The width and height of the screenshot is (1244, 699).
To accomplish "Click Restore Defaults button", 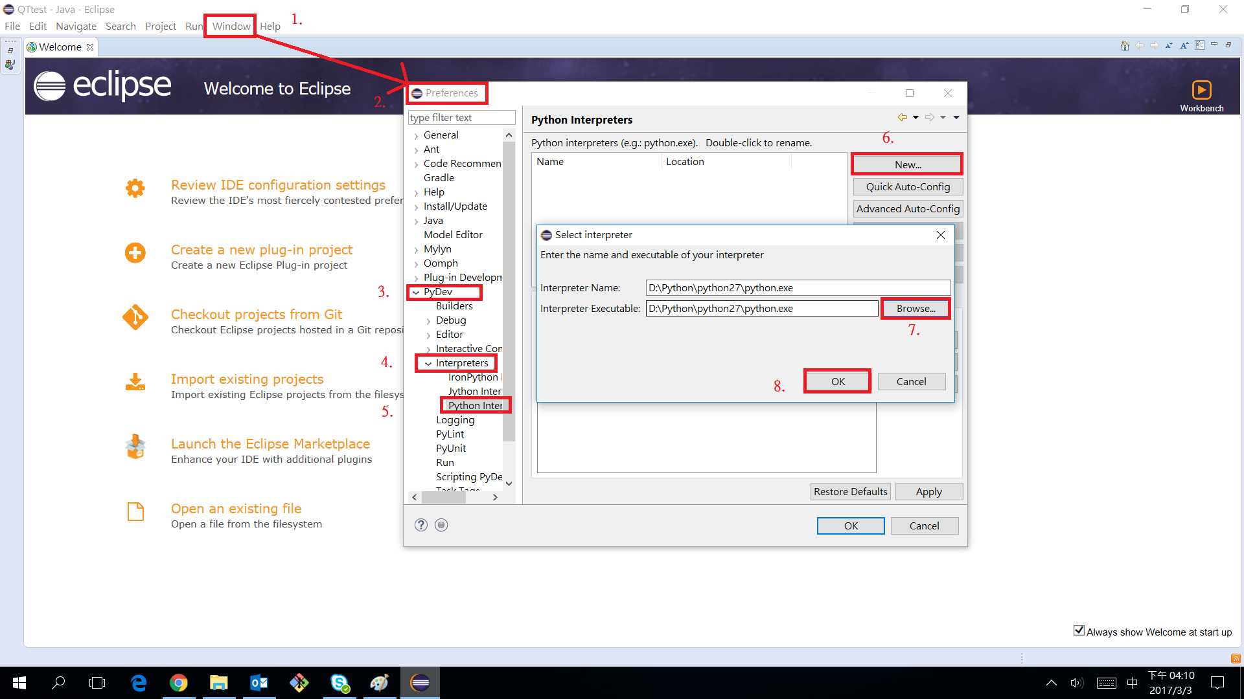I will click(850, 491).
